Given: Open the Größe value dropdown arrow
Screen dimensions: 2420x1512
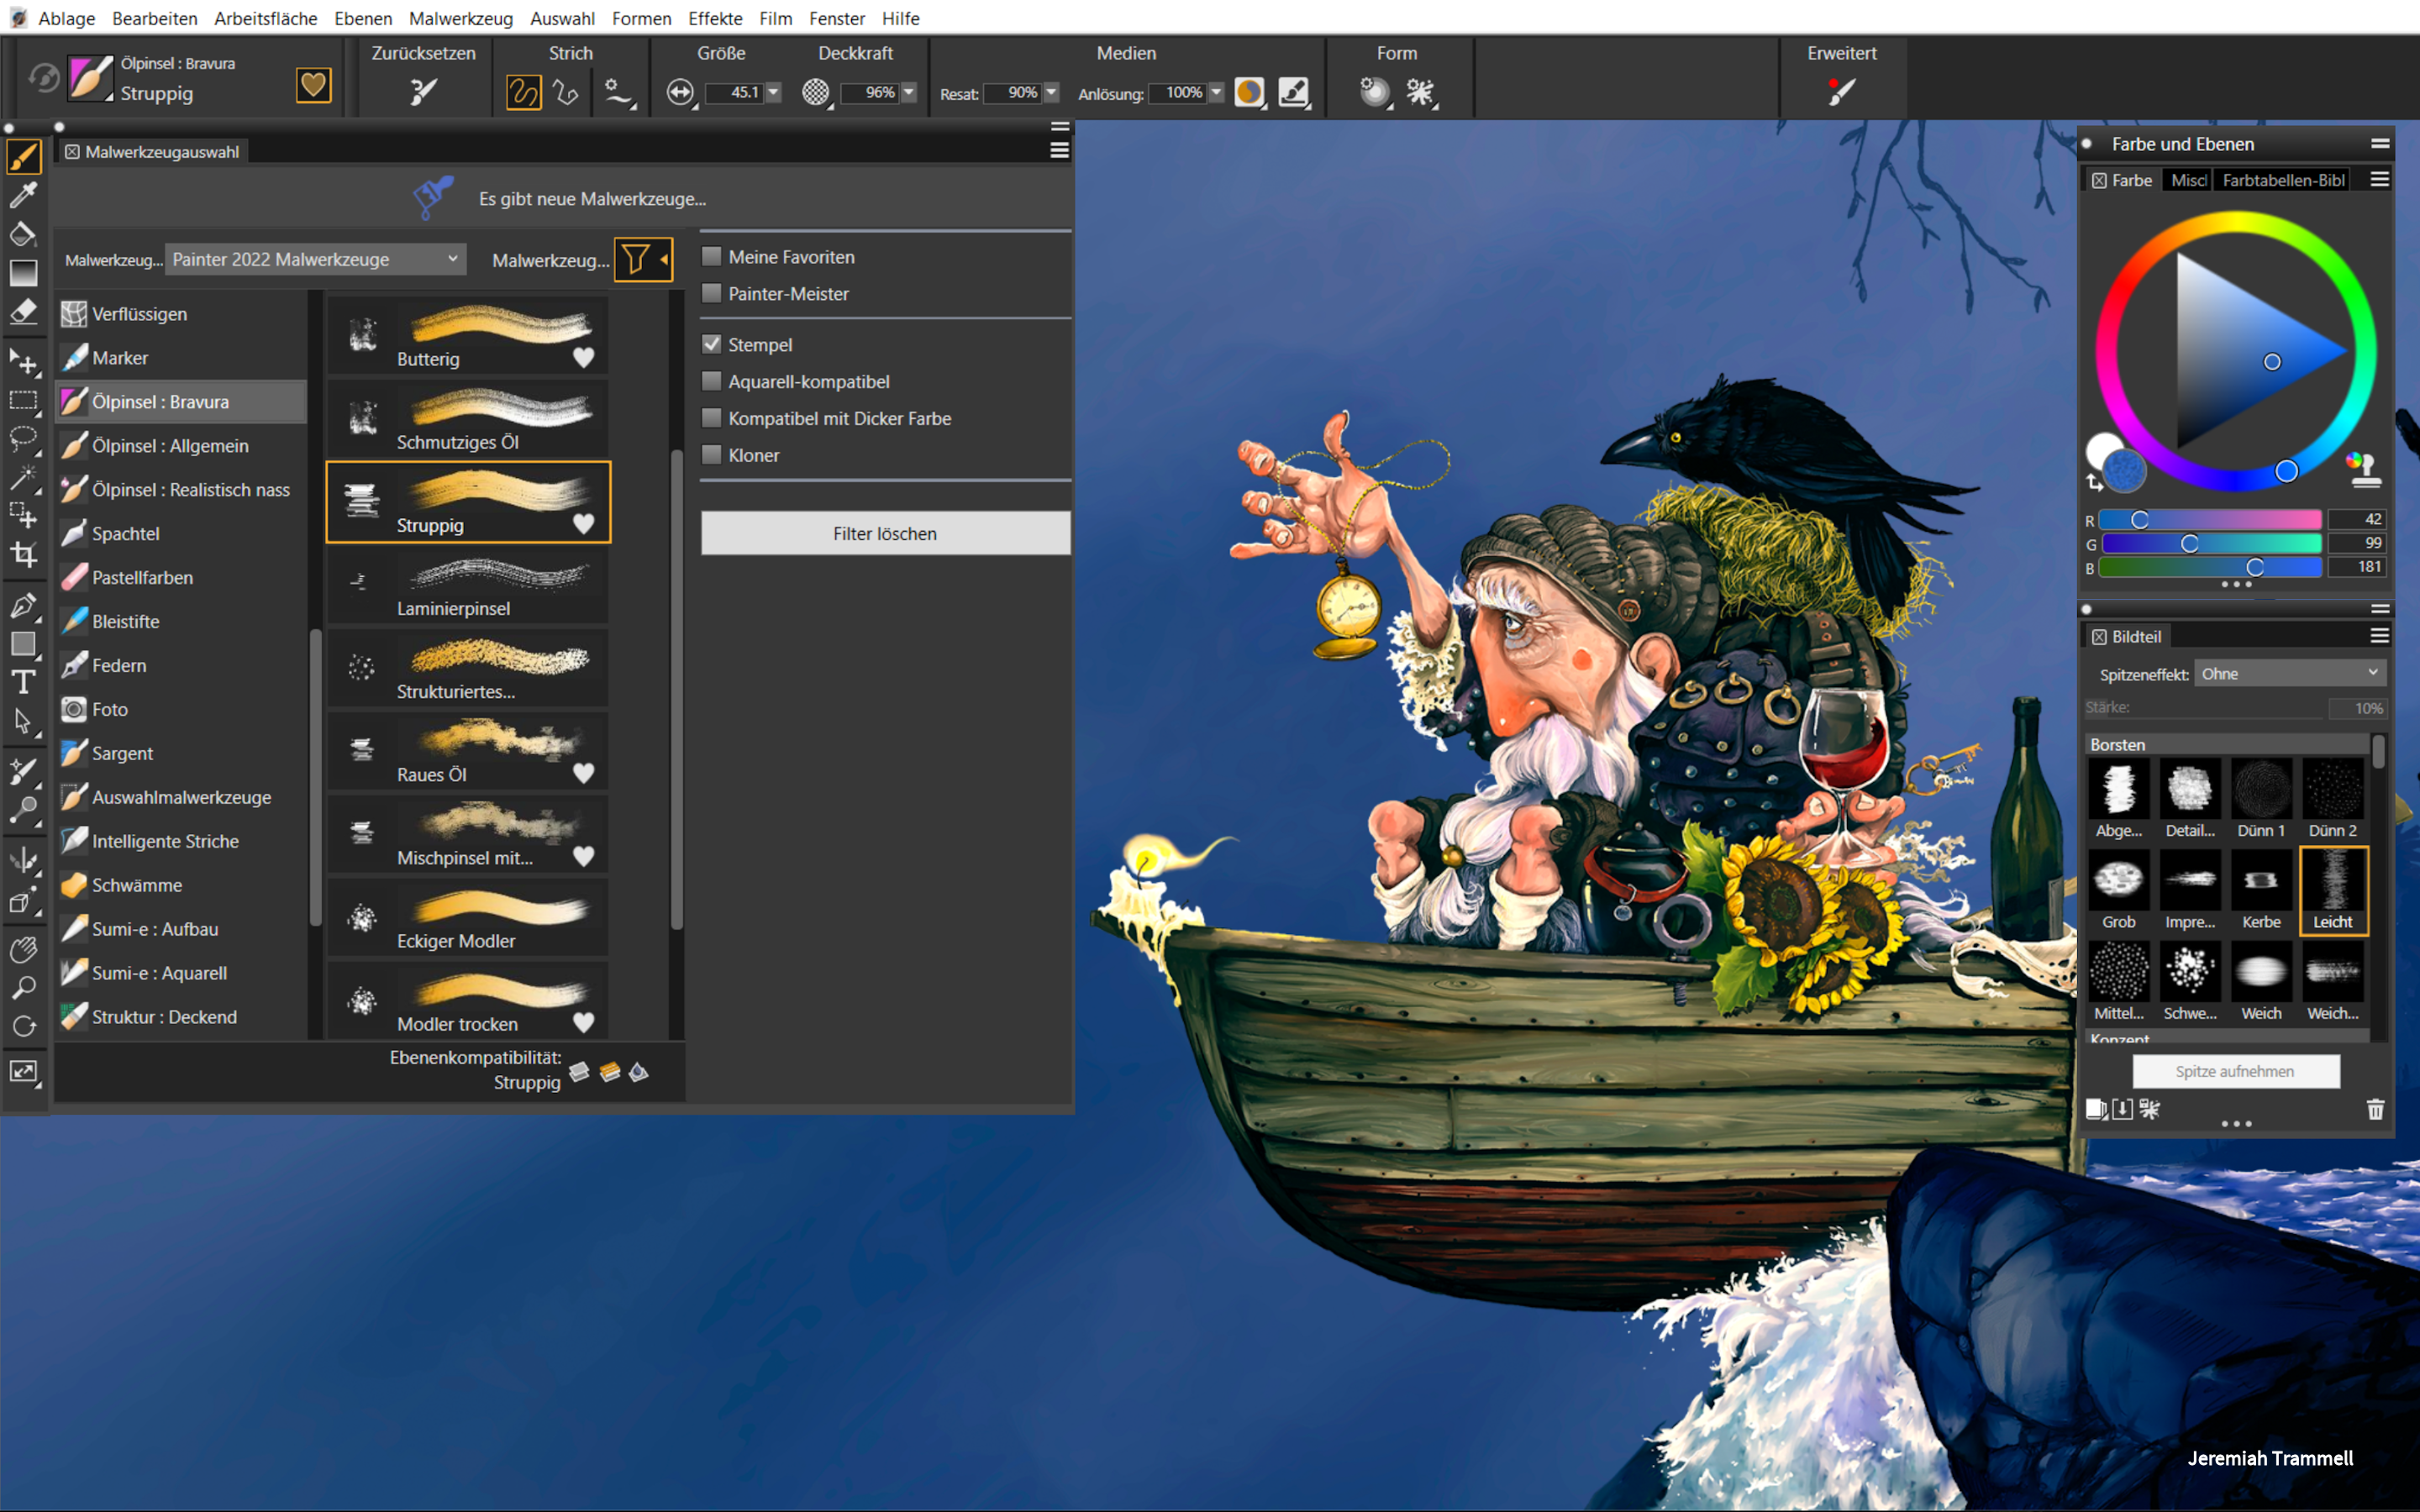Looking at the screenshot, I should pyautogui.click(x=773, y=92).
